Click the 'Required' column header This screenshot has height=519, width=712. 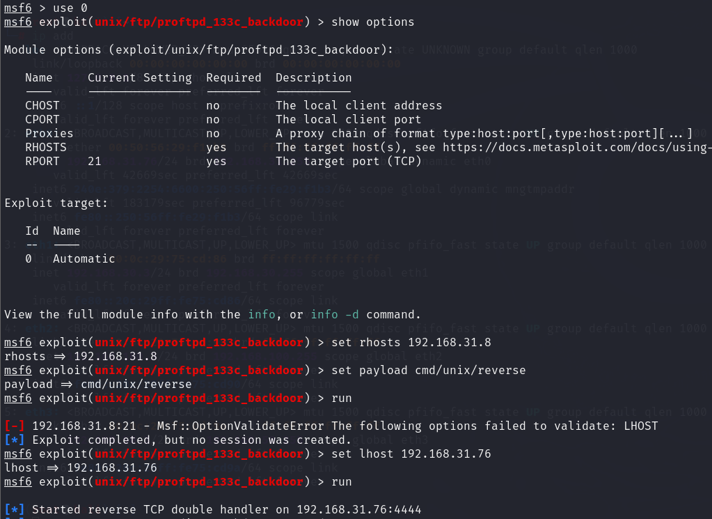click(x=234, y=78)
